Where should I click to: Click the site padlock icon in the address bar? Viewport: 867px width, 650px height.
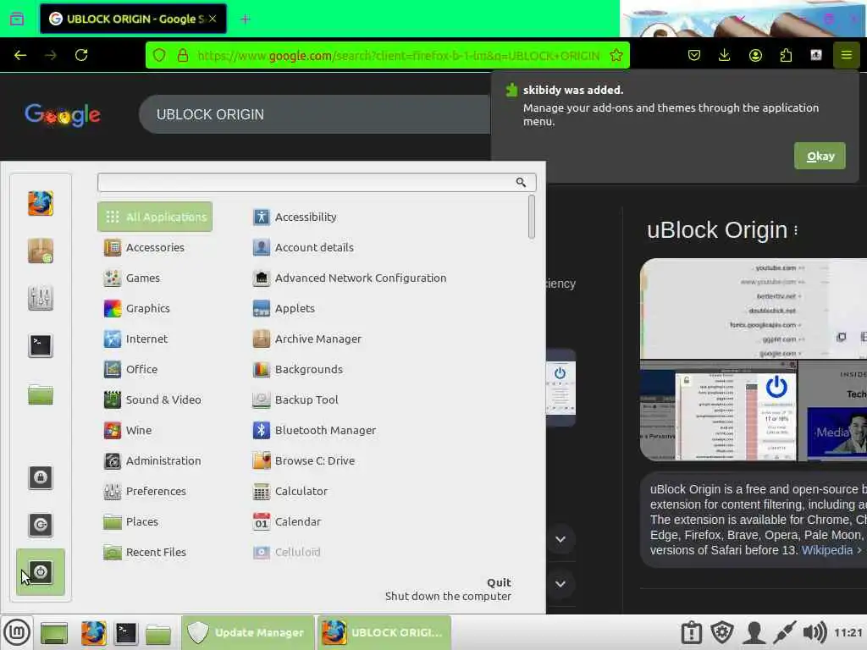click(183, 55)
